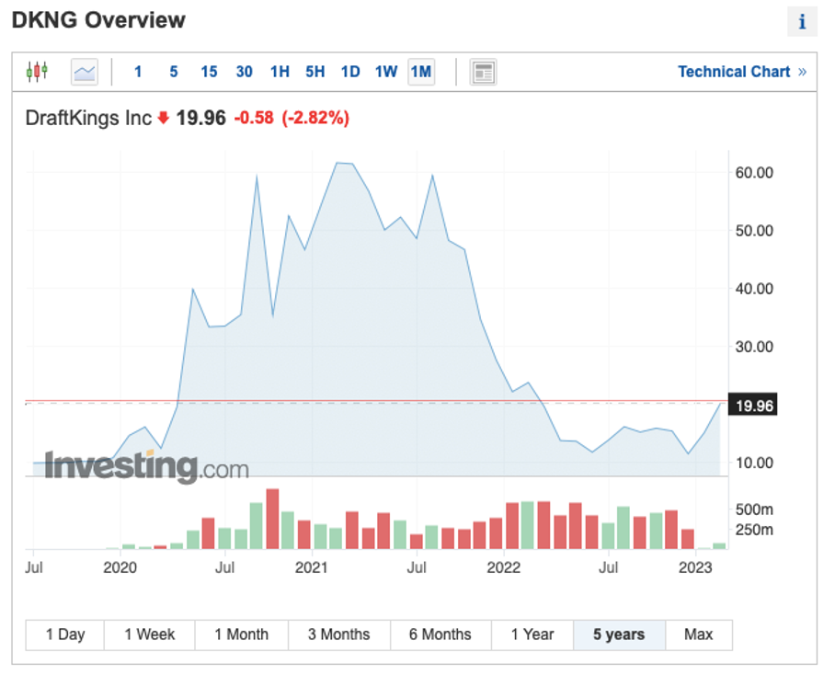Click the 19.96 current price label
This screenshot has width=835, height=675.
click(751, 406)
